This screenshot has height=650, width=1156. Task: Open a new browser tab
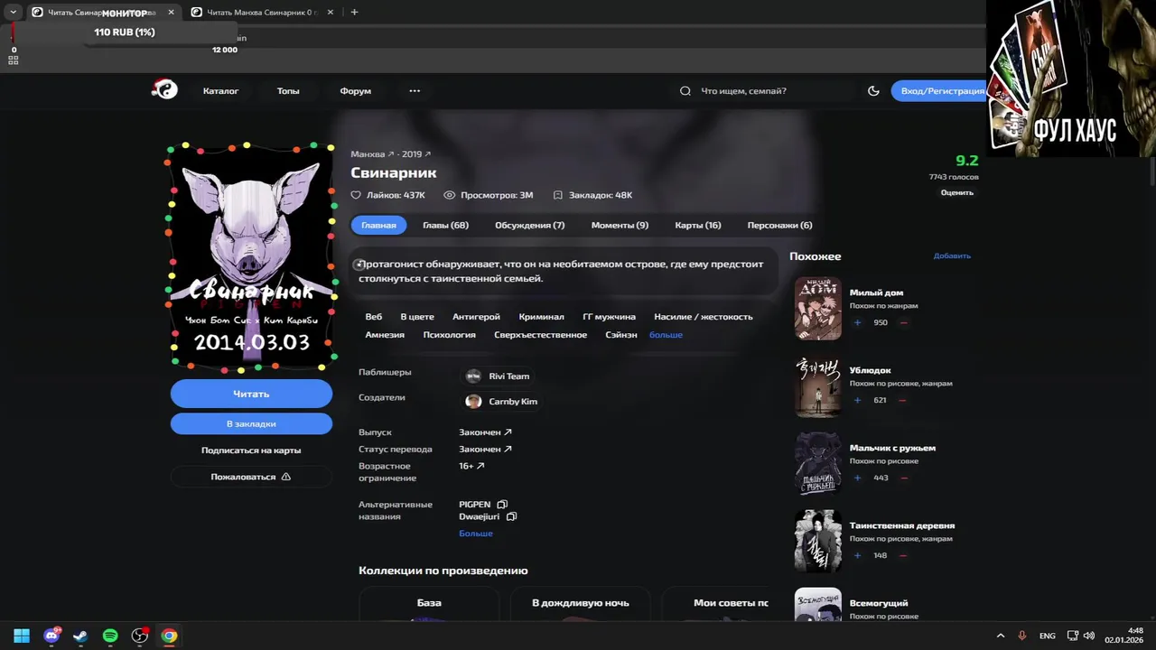tap(354, 13)
